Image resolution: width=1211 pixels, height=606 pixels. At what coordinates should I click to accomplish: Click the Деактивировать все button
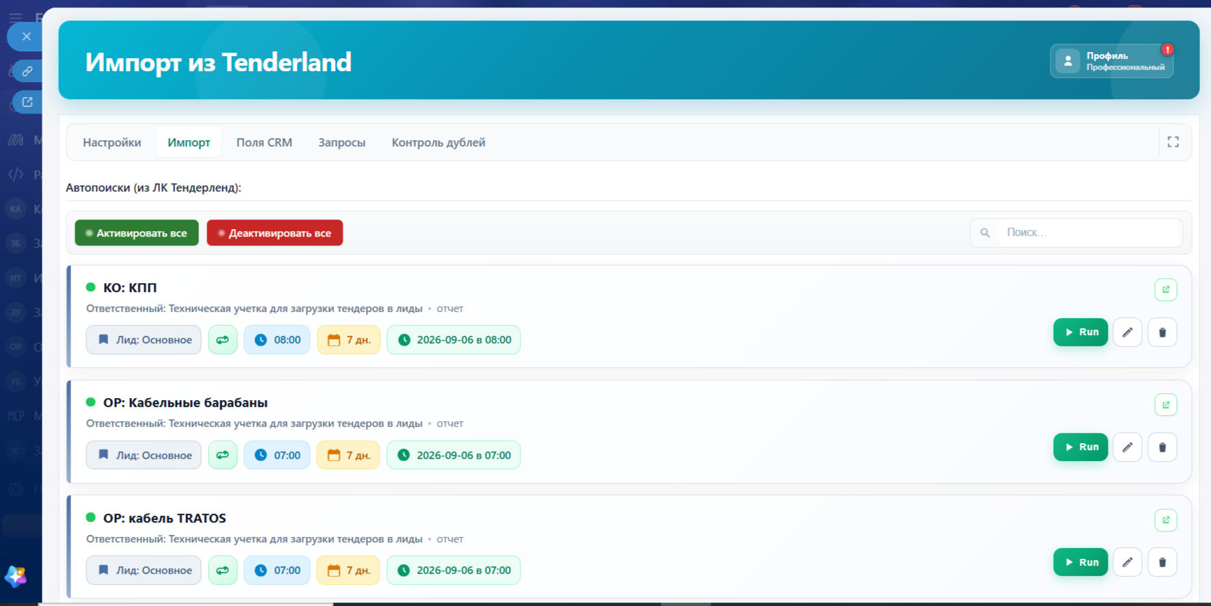click(275, 233)
